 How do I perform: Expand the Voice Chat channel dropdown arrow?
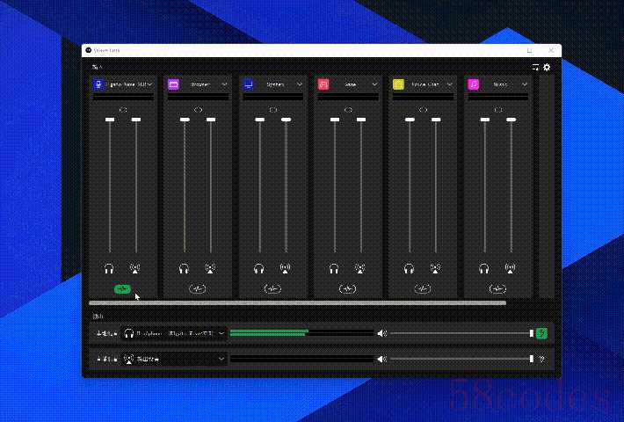point(450,84)
